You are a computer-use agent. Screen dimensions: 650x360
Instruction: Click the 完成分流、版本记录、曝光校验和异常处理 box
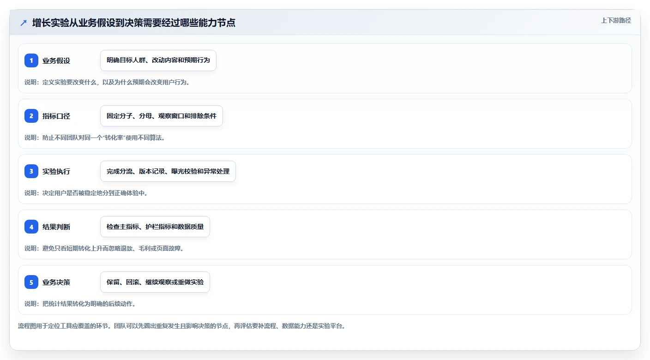coord(168,171)
